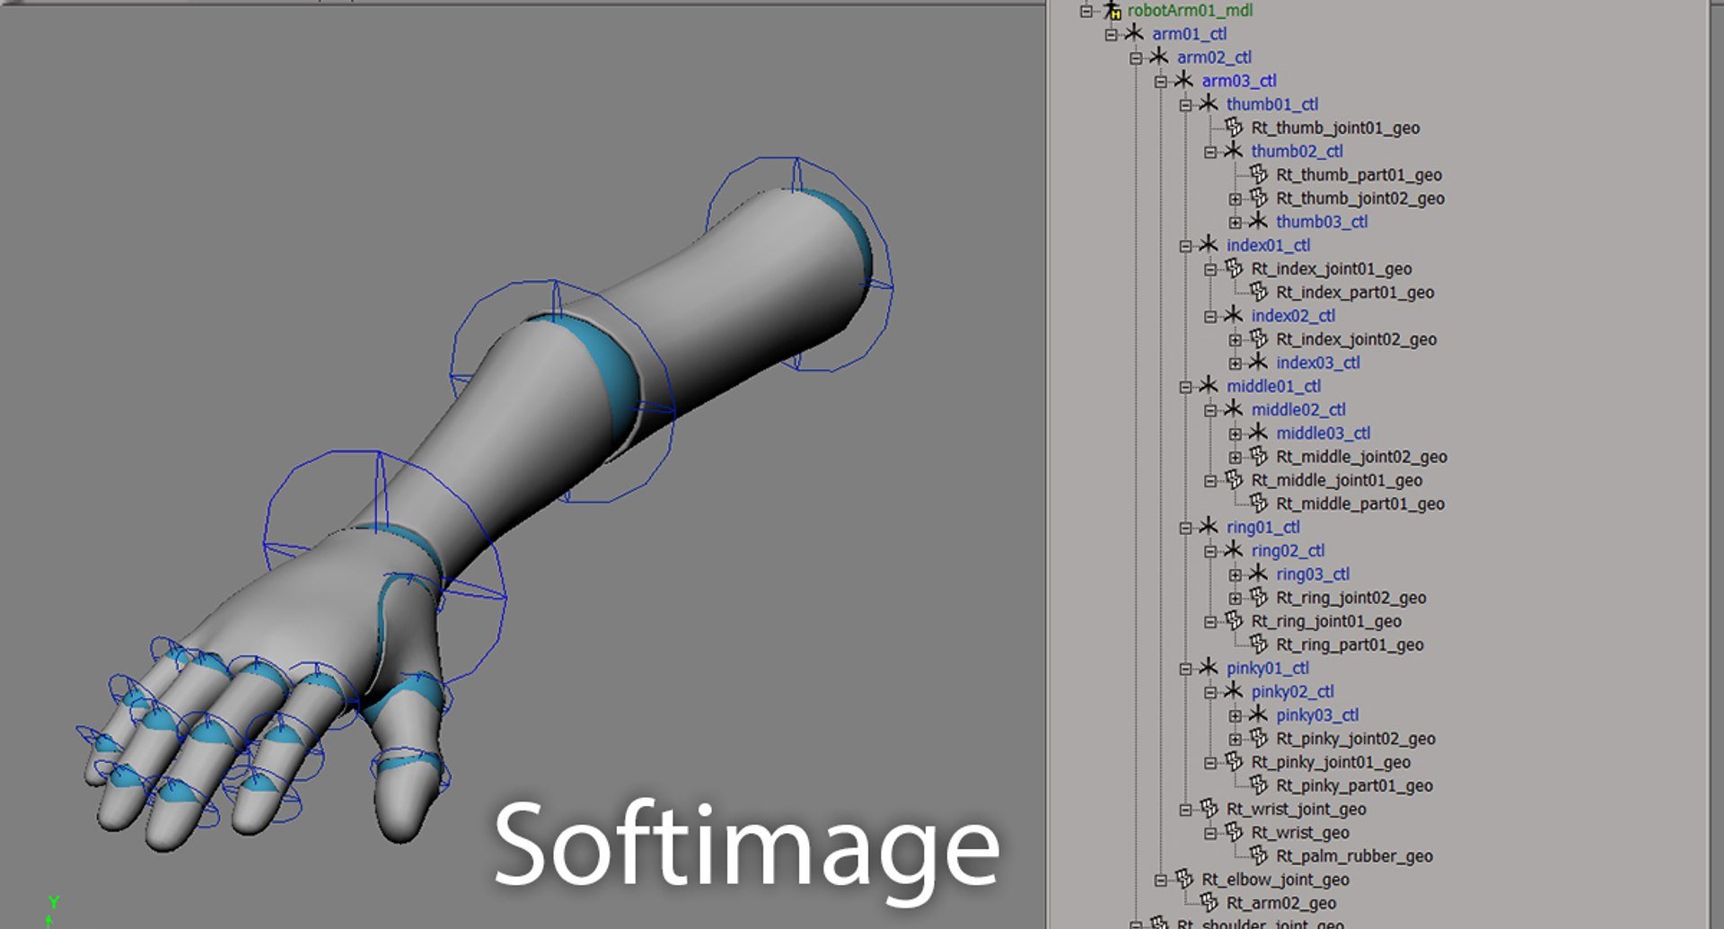Viewport: 1724px width, 929px height.
Task: Pick the wrist control ring in viewport
Action: [385, 567]
